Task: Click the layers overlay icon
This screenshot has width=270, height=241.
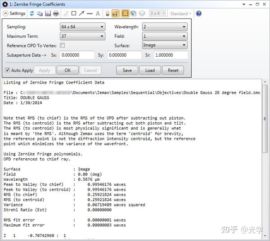Action: pos(142,13)
